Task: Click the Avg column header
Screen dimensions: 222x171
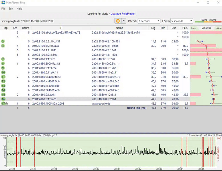Action: pyautogui.click(x=154, y=28)
